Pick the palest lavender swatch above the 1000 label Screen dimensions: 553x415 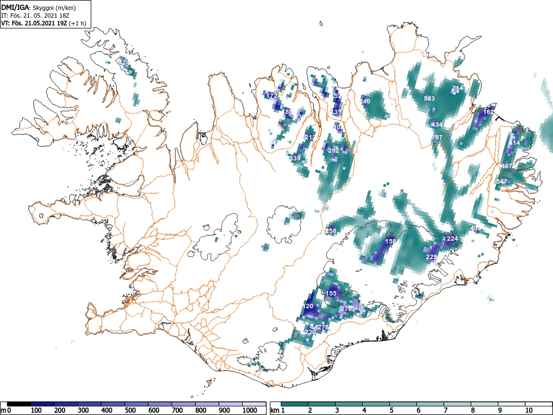pyautogui.click(x=254, y=404)
